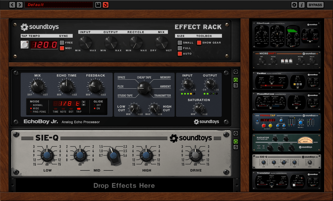Screen dimensions: 333x201
Task: Choose CHEAP TAPE echo style
Action: coord(144,78)
